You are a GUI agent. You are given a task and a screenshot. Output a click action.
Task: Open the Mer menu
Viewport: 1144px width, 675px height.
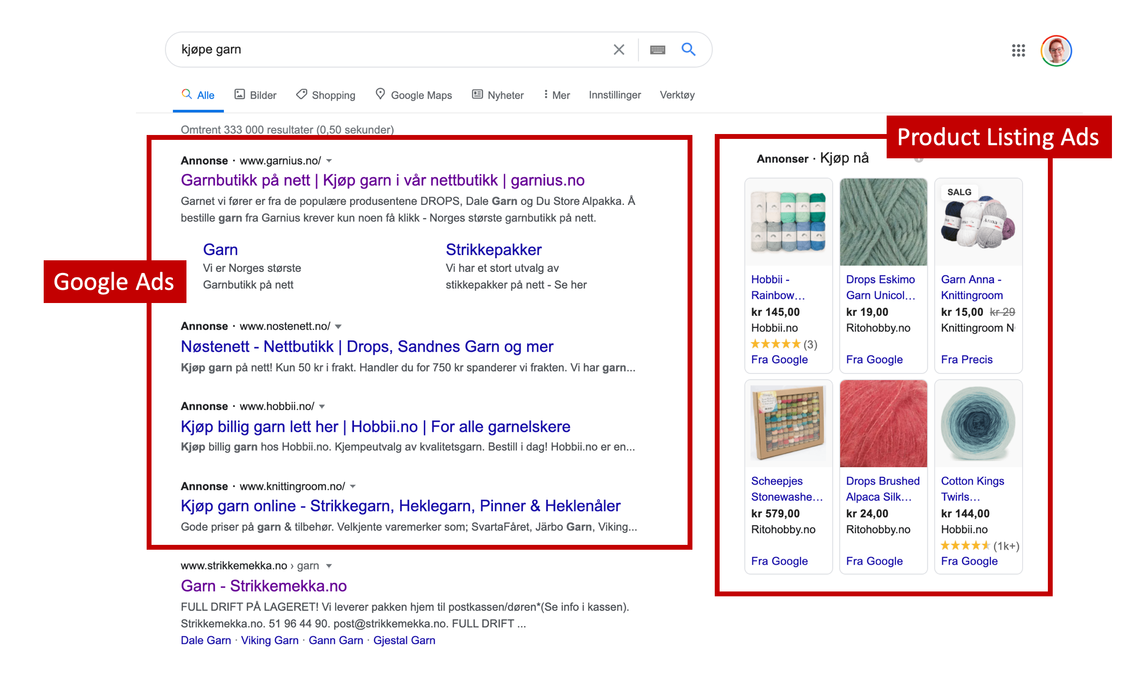coord(557,95)
